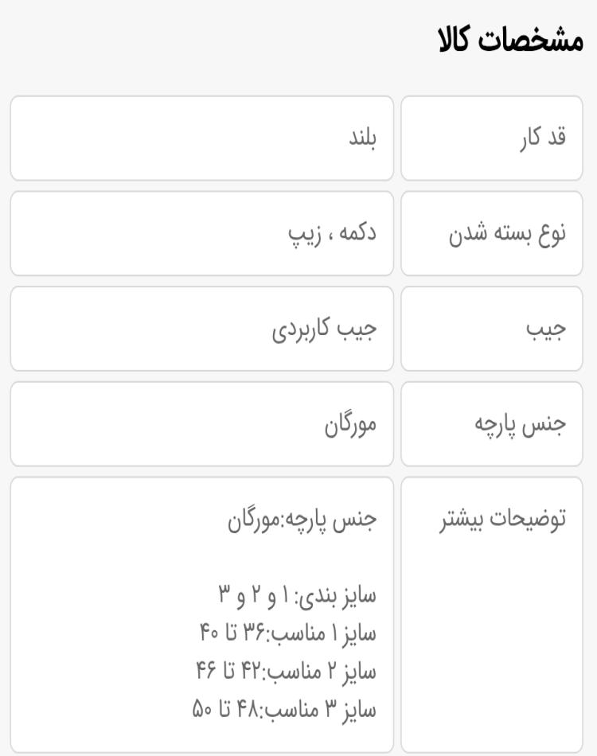
Task: Click the مورگان fabric value cell
Action: pos(202,424)
